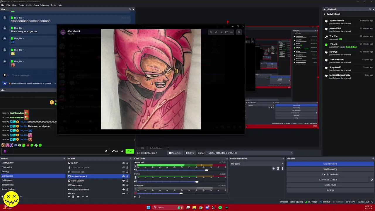
Task: Add a new source with plus icon
Action: 69,197
